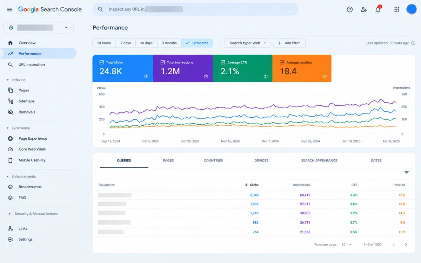Open the Rows per page dropdown
This screenshot has width=421, height=263.
tap(346, 244)
